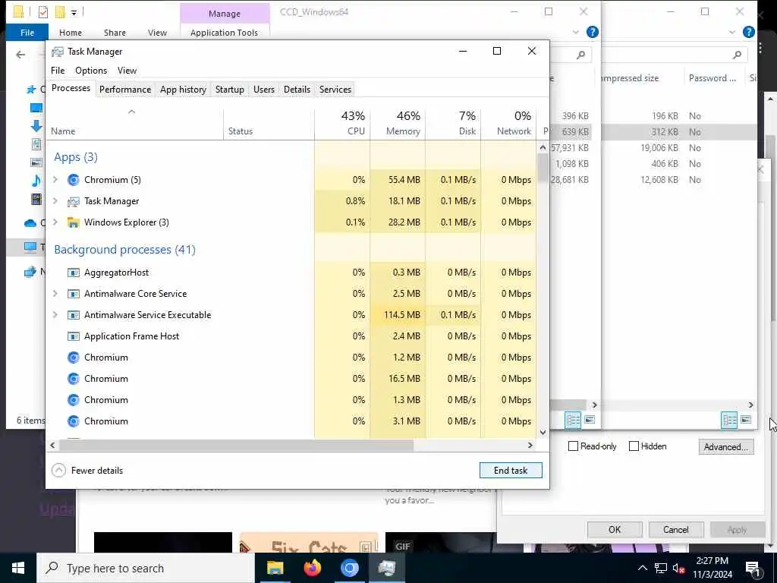Click process list scroll down arrow

tap(543, 432)
